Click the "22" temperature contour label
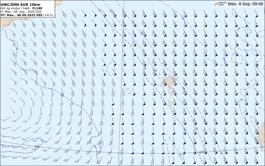265x166 pixels. [x=180, y=155]
